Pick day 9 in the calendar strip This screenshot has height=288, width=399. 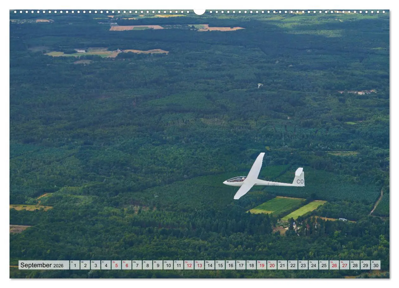pos(158,265)
